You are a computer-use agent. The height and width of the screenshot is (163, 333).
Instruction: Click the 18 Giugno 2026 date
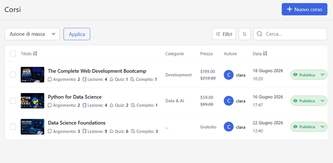[x=268, y=71]
